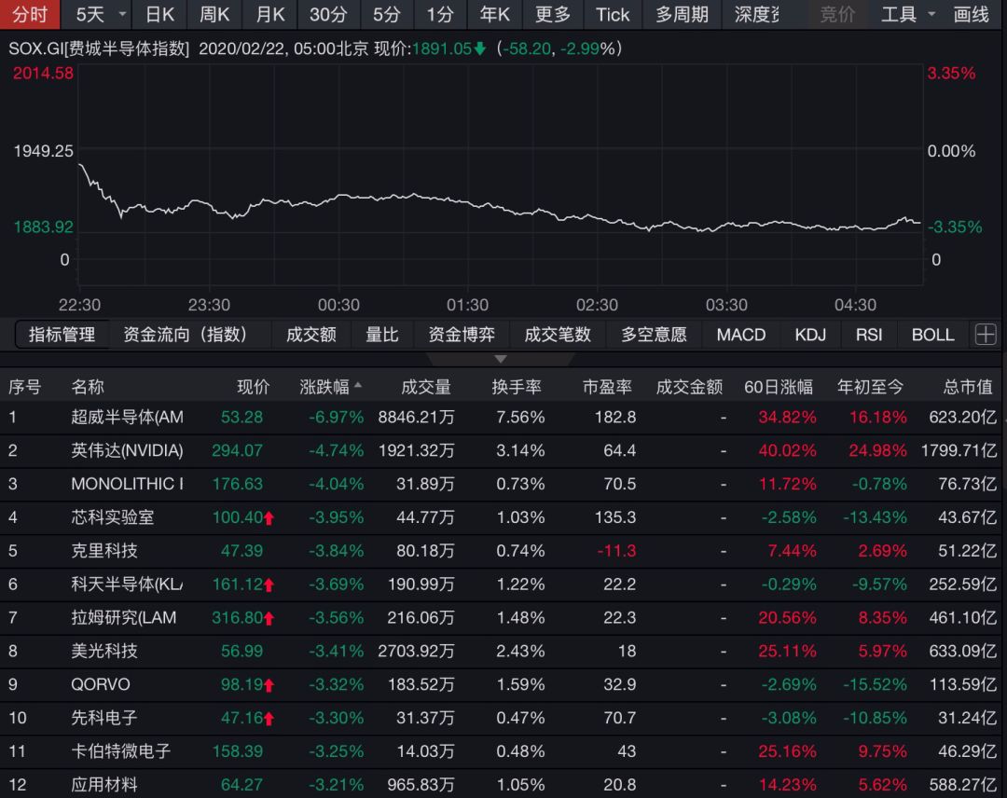
Task: Select the MACD indicator
Action: click(x=741, y=335)
